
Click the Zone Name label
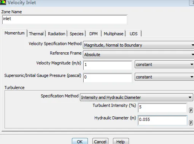[11, 12]
